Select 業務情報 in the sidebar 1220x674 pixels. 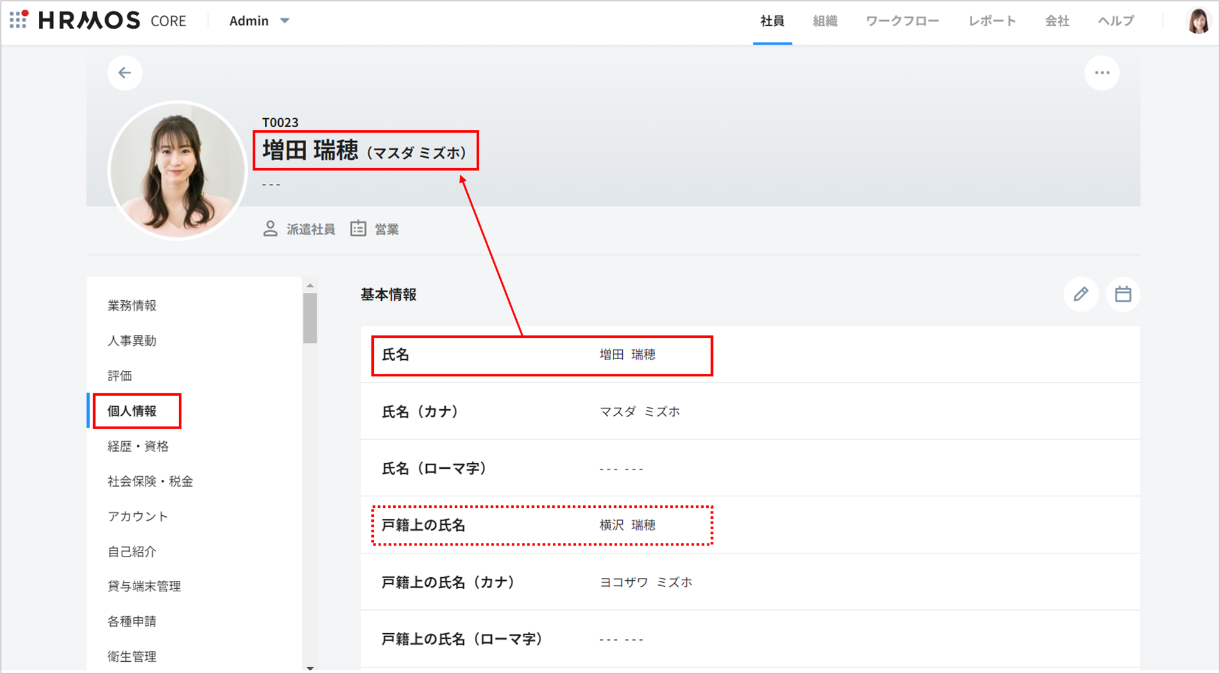[132, 306]
